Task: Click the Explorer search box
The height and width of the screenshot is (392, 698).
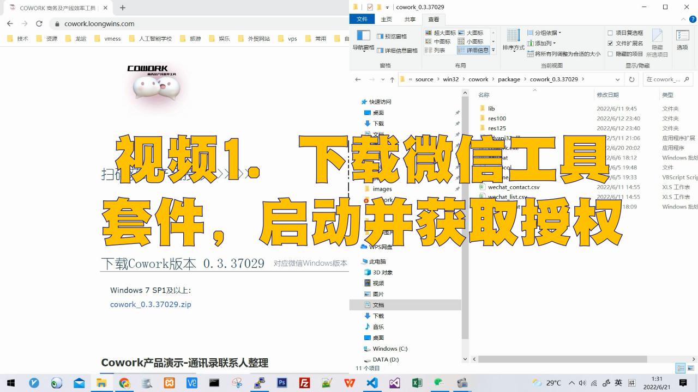Action: (667, 79)
